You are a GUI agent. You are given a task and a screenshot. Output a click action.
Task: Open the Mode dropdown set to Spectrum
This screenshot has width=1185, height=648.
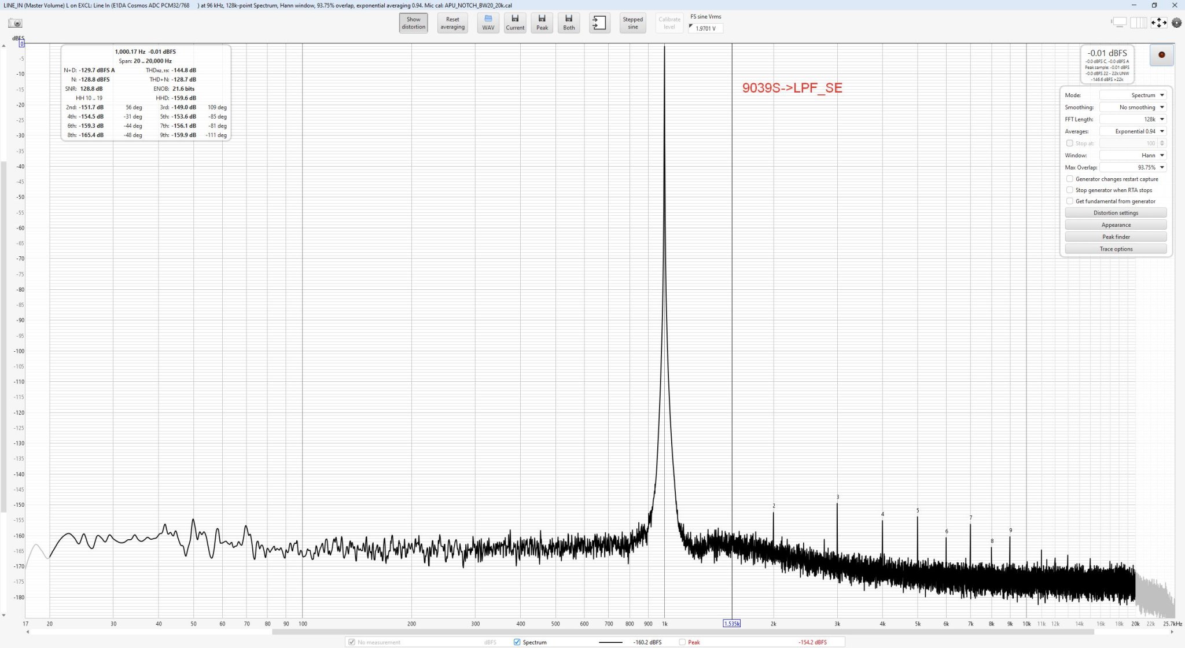1133,95
